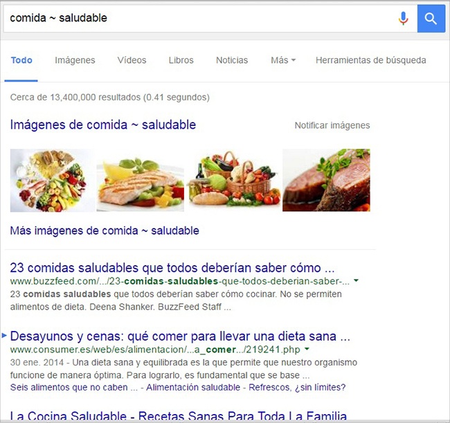Open the Más dropdown menu

click(283, 60)
